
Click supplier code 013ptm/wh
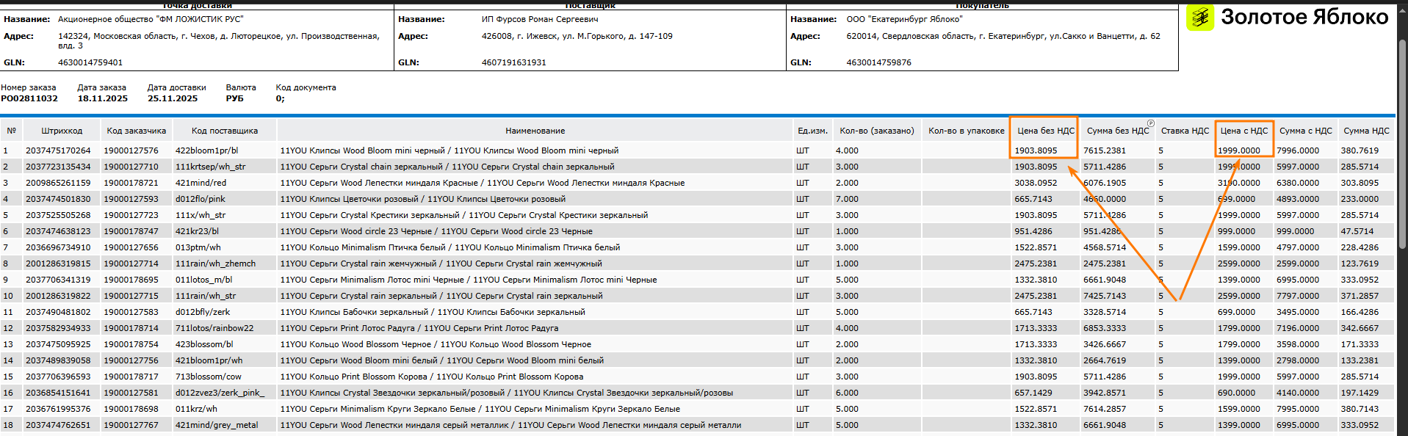tap(198, 247)
